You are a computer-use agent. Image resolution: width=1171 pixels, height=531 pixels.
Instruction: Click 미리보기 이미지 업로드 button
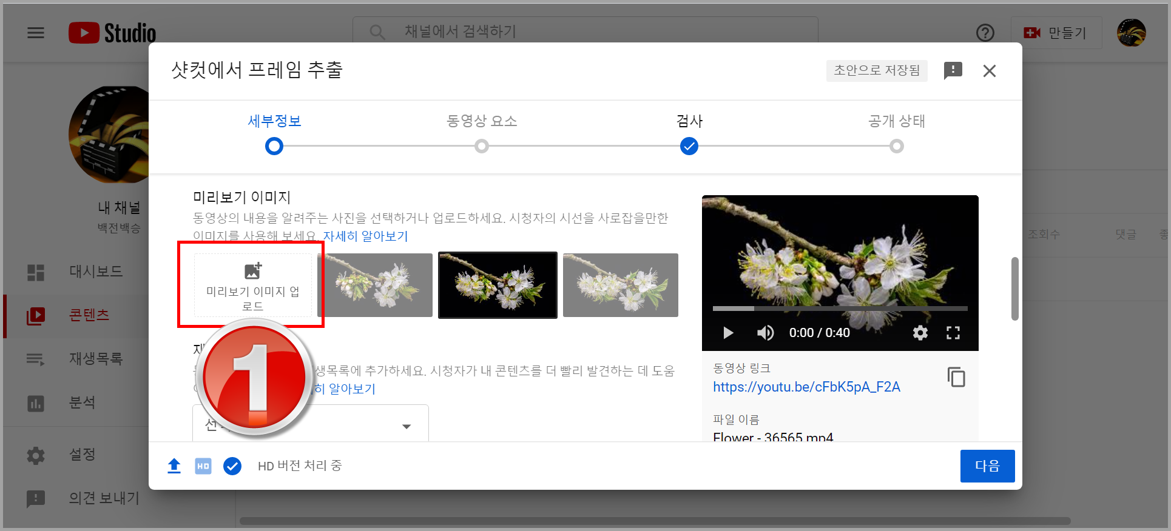click(253, 285)
